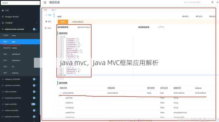
Task: Click the category-controller folder icon
Action: click(3, 79)
